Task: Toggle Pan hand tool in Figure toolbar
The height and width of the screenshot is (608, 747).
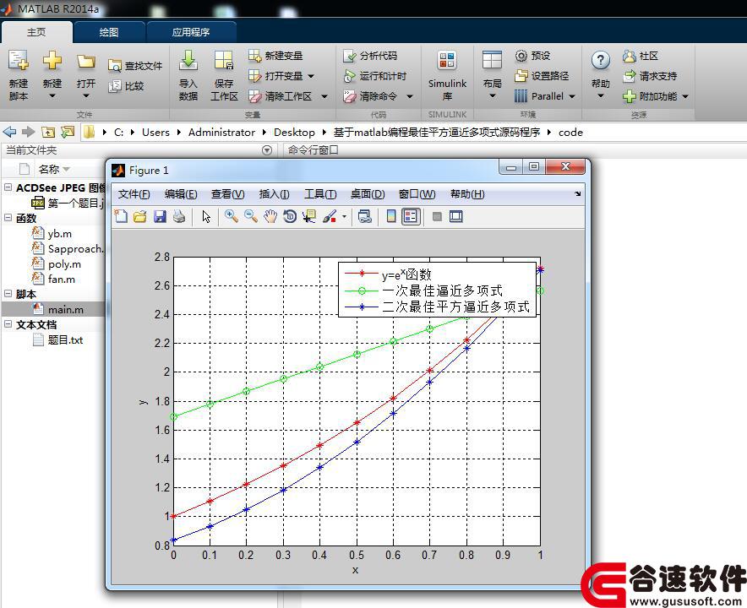Action: point(270,217)
